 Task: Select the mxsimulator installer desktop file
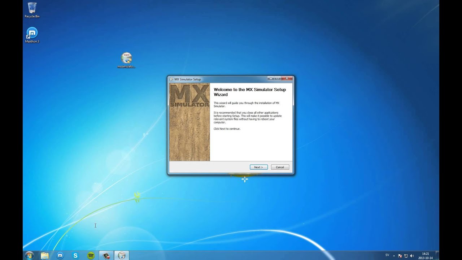[x=126, y=60]
